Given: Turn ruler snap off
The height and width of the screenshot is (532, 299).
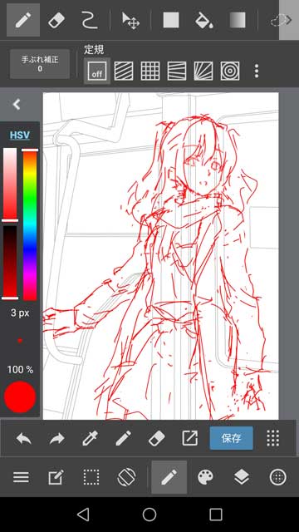Looking at the screenshot, I should point(97,71).
